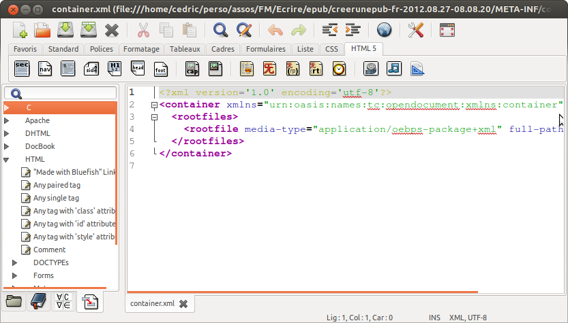Open the Find magnifier tool
This screenshot has height=323, width=568.
point(220,30)
